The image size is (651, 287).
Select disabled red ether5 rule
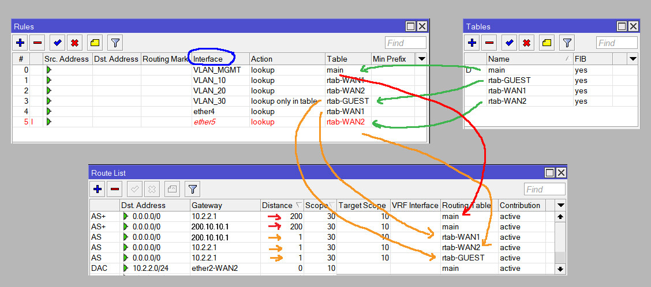click(x=220, y=122)
